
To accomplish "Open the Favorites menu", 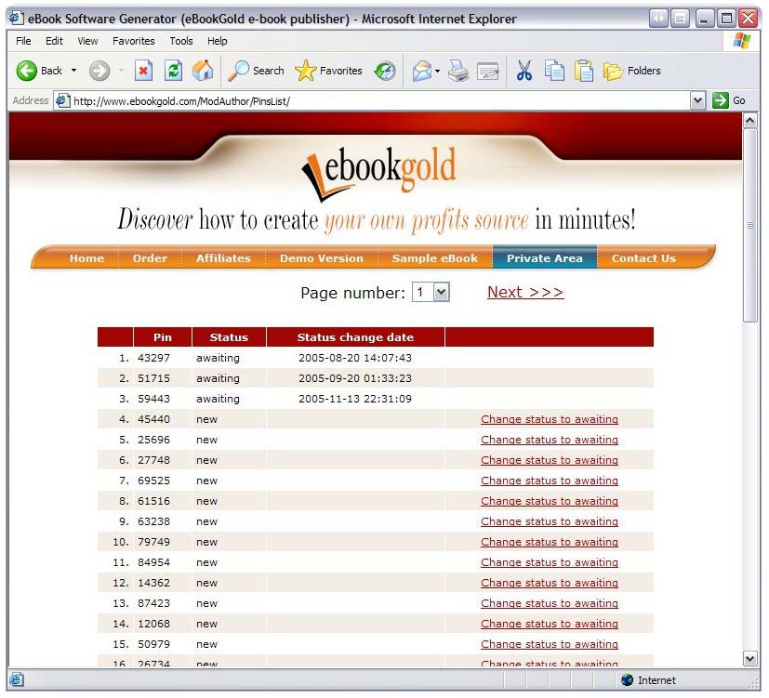I will pos(133,41).
